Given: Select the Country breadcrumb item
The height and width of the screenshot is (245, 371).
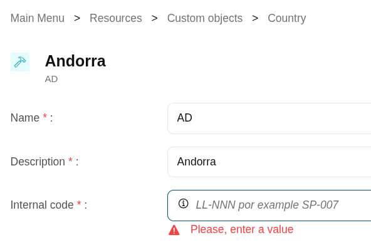Looking at the screenshot, I should tap(287, 18).
